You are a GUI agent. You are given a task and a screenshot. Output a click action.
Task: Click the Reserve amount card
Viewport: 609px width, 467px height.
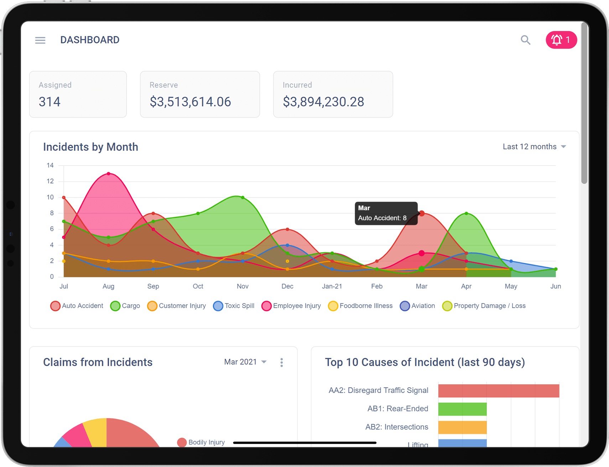click(200, 94)
